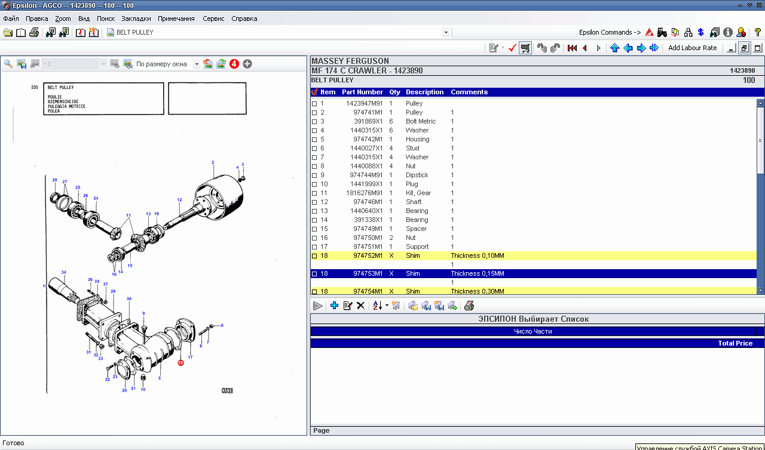Click the save picture icon above diagram
This screenshot has height=450, width=765.
click(x=22, y=64)
